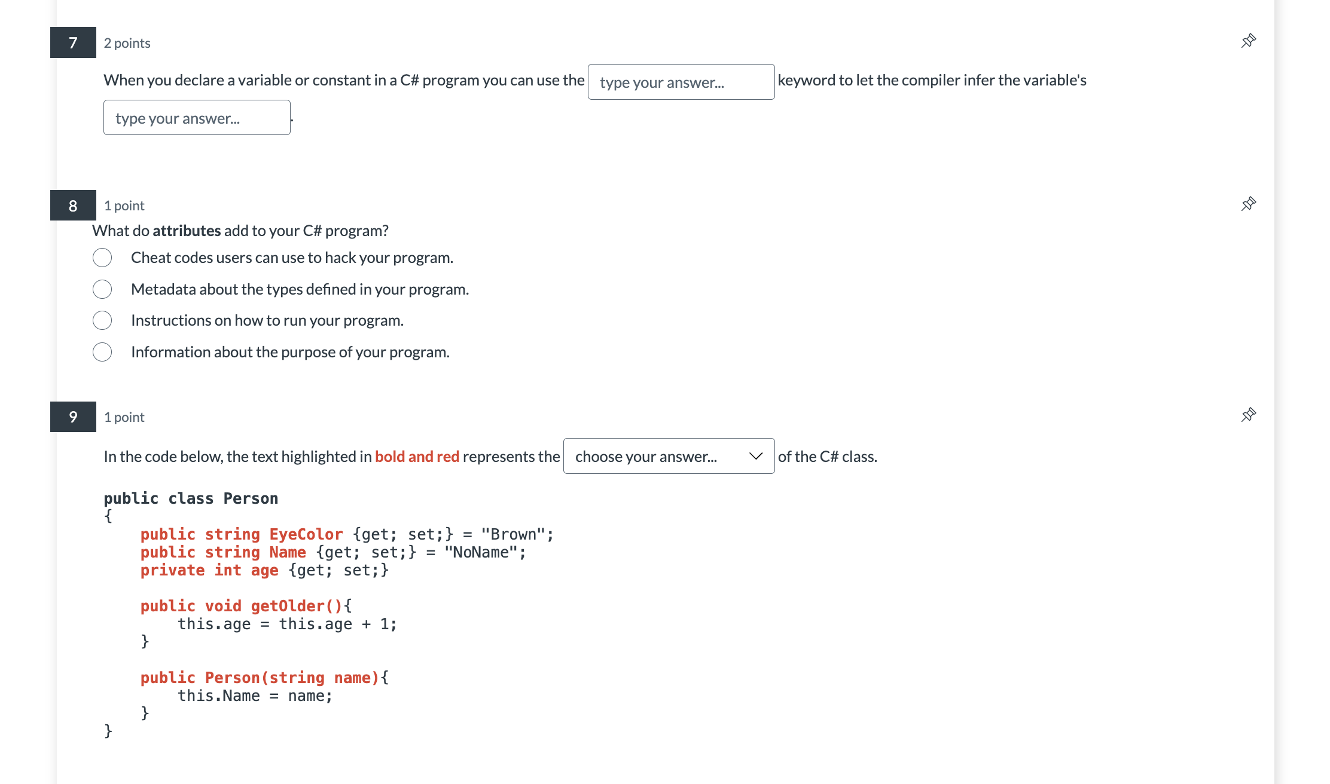This screenshot has width=1330, height=784.
Task: Pin question 9 with pushpin icon
Action: tap(1248, 415)
